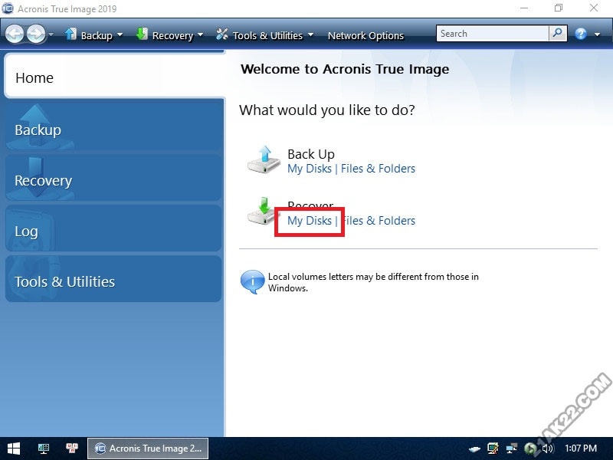
Task: Focus the Search input field
Action: 493,34
